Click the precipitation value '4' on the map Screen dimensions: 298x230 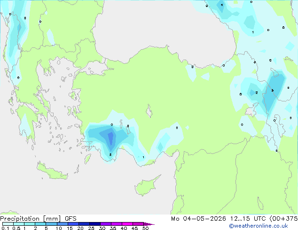222,5
